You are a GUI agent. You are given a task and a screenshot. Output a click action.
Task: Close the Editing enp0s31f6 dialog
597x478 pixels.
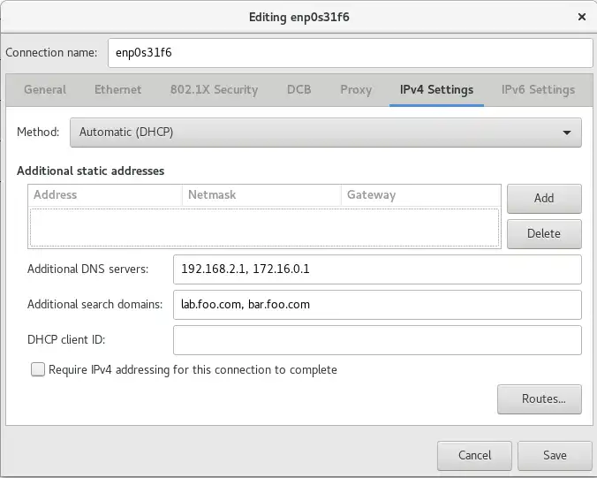pyautogui.click(x=581, y=16)
